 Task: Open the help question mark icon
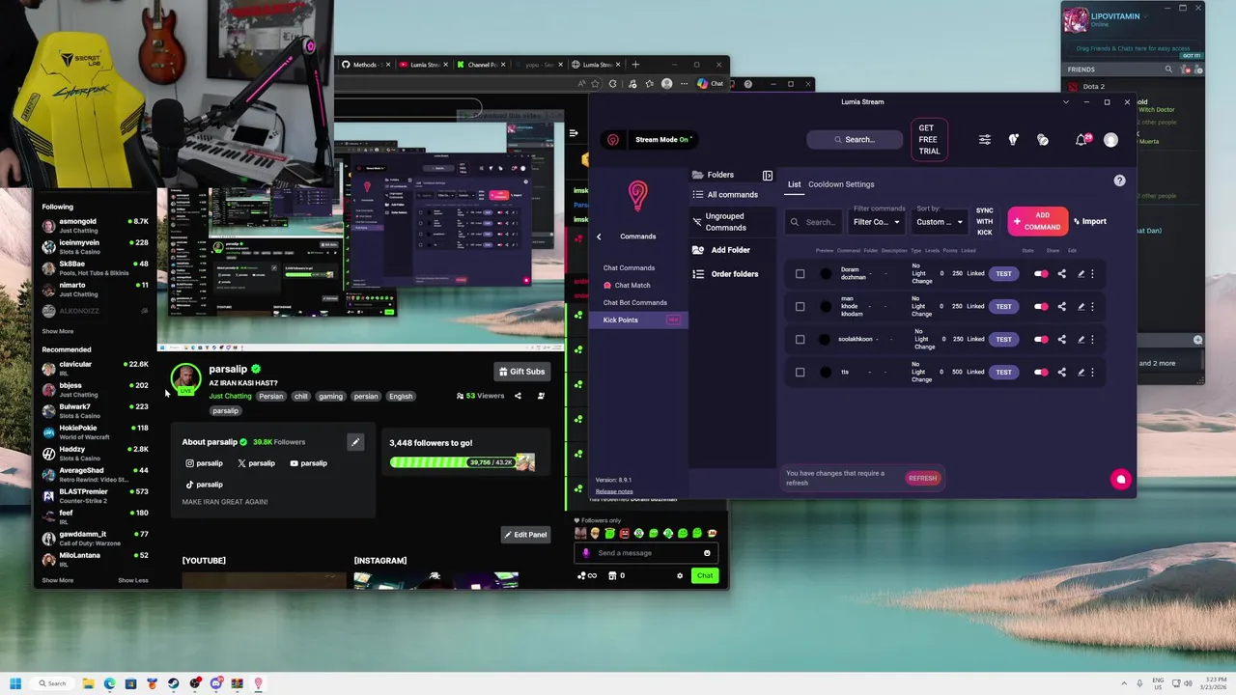point(1119,181)
